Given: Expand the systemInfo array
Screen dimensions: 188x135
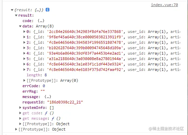Looking at the screenshot, I should 20,108.
